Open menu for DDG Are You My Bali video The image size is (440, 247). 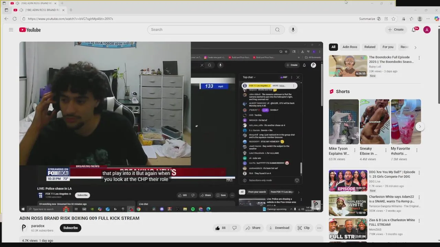tap(419, 173)
